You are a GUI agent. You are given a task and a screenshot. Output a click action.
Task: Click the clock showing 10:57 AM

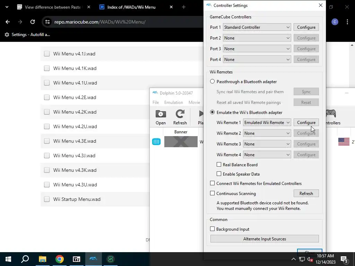click(325, 256)
